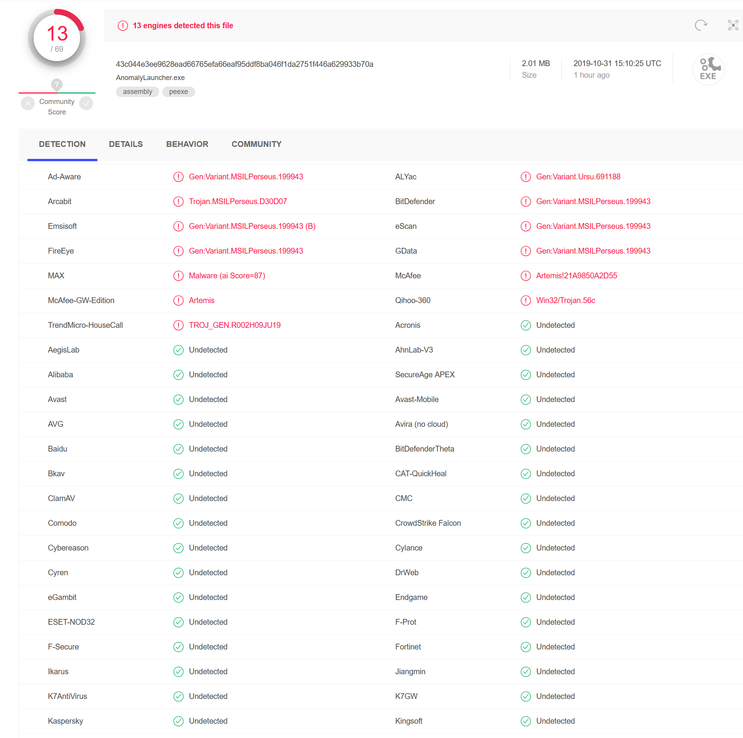Screen dimensions: 743x738
Task: Click the 13/69 detection score gauge
Action: pyautogui.click(x=57, y=38)
